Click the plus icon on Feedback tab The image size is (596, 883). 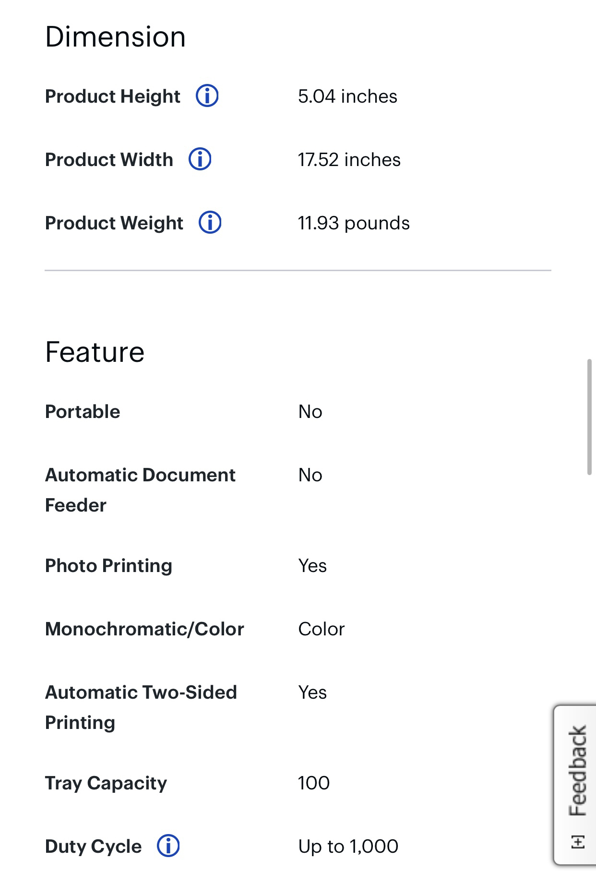click(x=578, y=842)
